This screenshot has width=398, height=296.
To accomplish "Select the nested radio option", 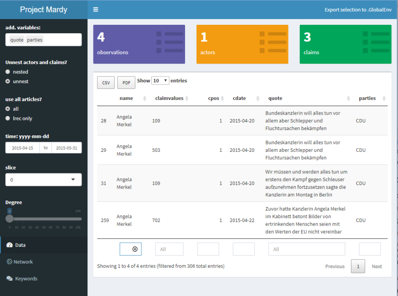I will tap(8, 72).
